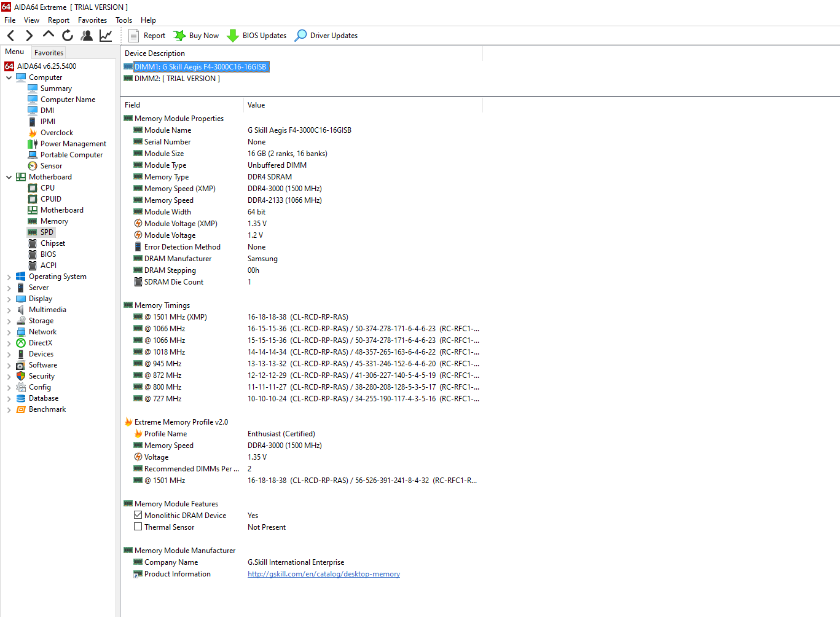
Task: Click the Device Description column header
Action: 302,53
